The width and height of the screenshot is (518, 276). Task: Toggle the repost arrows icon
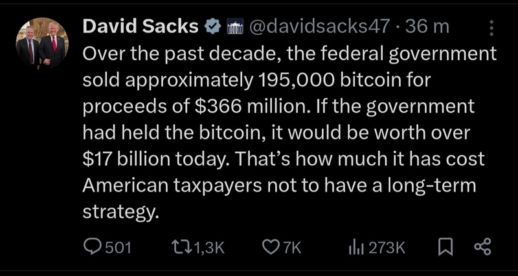click(x=179, y=246)
